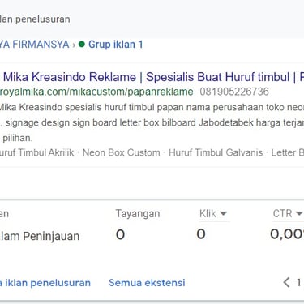This screenshot has width=304, height=304.
Task: Select the Huruf Timbul Akrilik sitelink
Action: pos(37,152)
